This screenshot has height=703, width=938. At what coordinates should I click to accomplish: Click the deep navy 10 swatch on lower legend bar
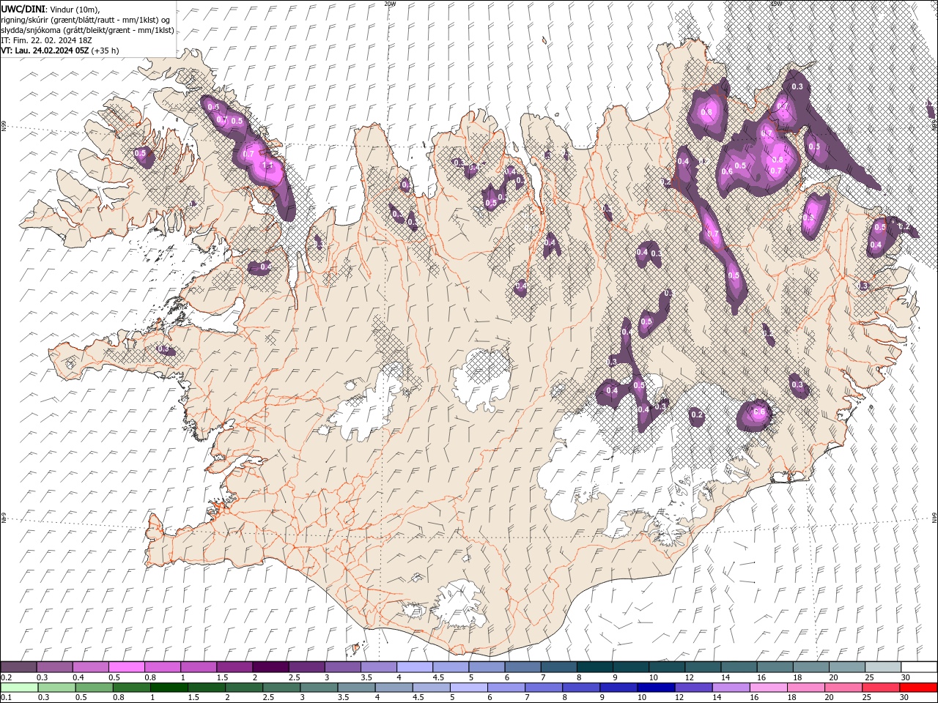655,688
